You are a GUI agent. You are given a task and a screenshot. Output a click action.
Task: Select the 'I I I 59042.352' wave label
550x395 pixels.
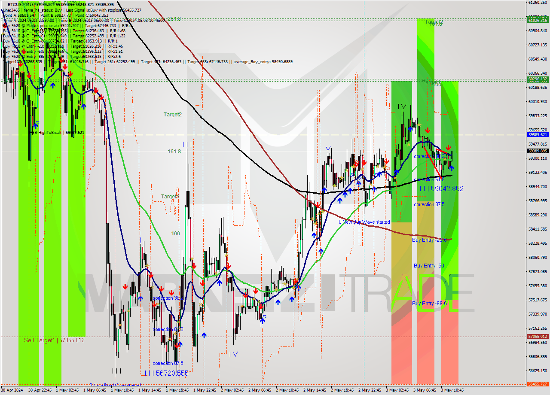441,188
